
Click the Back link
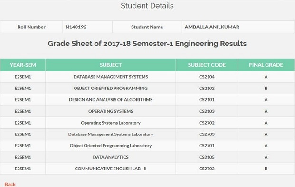point(10,184)
